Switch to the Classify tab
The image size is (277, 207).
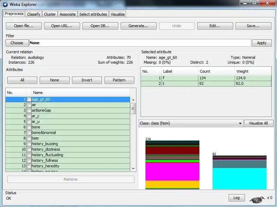(x=33, y=14)
